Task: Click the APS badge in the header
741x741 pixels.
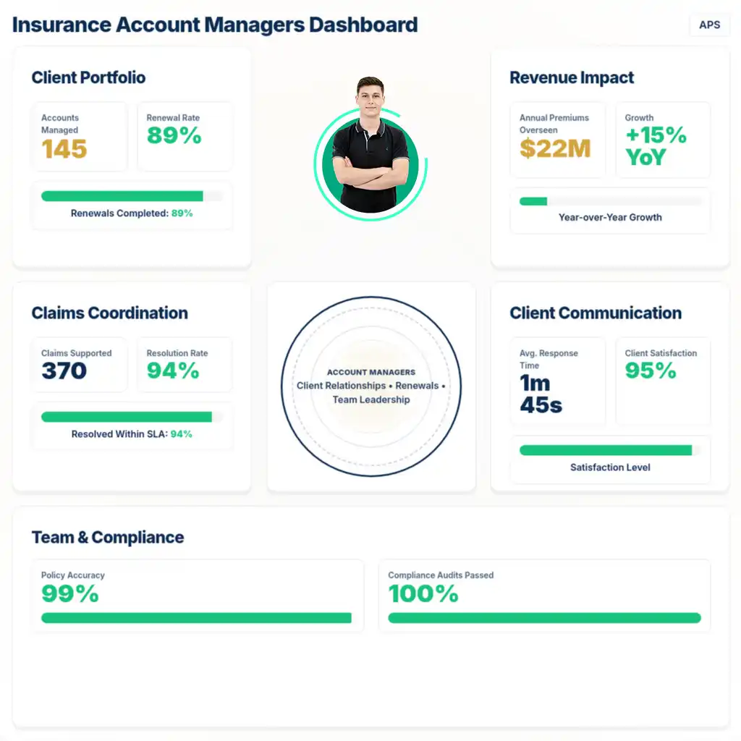Action: click(x=709, y=25)
